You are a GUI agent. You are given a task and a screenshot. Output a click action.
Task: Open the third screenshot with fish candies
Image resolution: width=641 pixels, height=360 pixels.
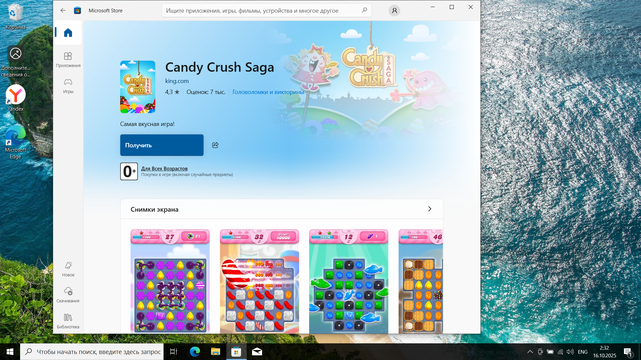point(349,281)
